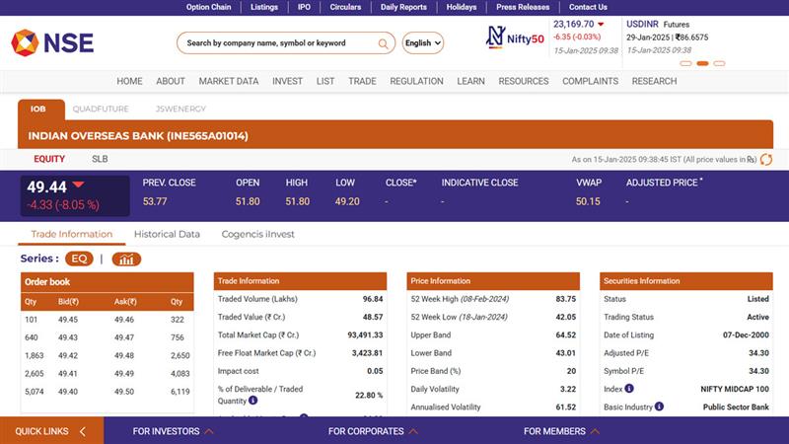Open the Option Chain link
The width and height of the screenshot is (789, 444).
point(208,7)
